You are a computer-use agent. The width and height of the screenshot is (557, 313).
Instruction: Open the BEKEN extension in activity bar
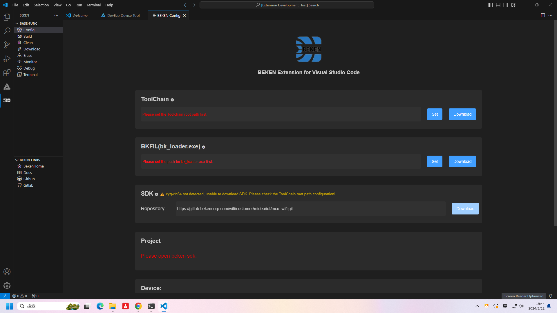7,101
